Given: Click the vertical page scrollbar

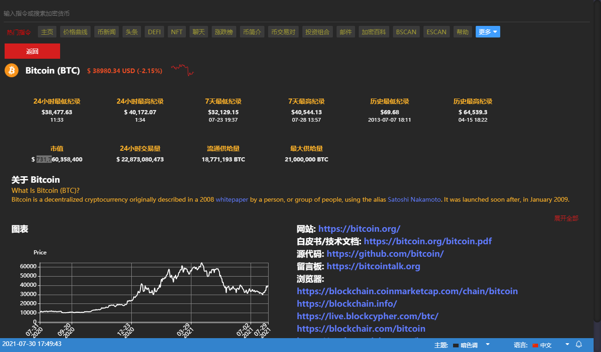Looking at the screenshot, I should coord(597,162).
